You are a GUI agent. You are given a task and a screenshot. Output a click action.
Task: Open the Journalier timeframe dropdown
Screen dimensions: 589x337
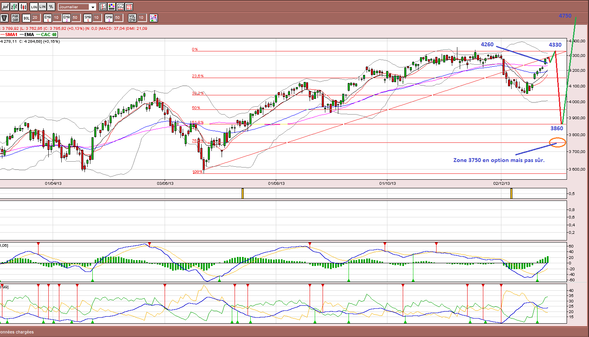click(x=77, y=7)
